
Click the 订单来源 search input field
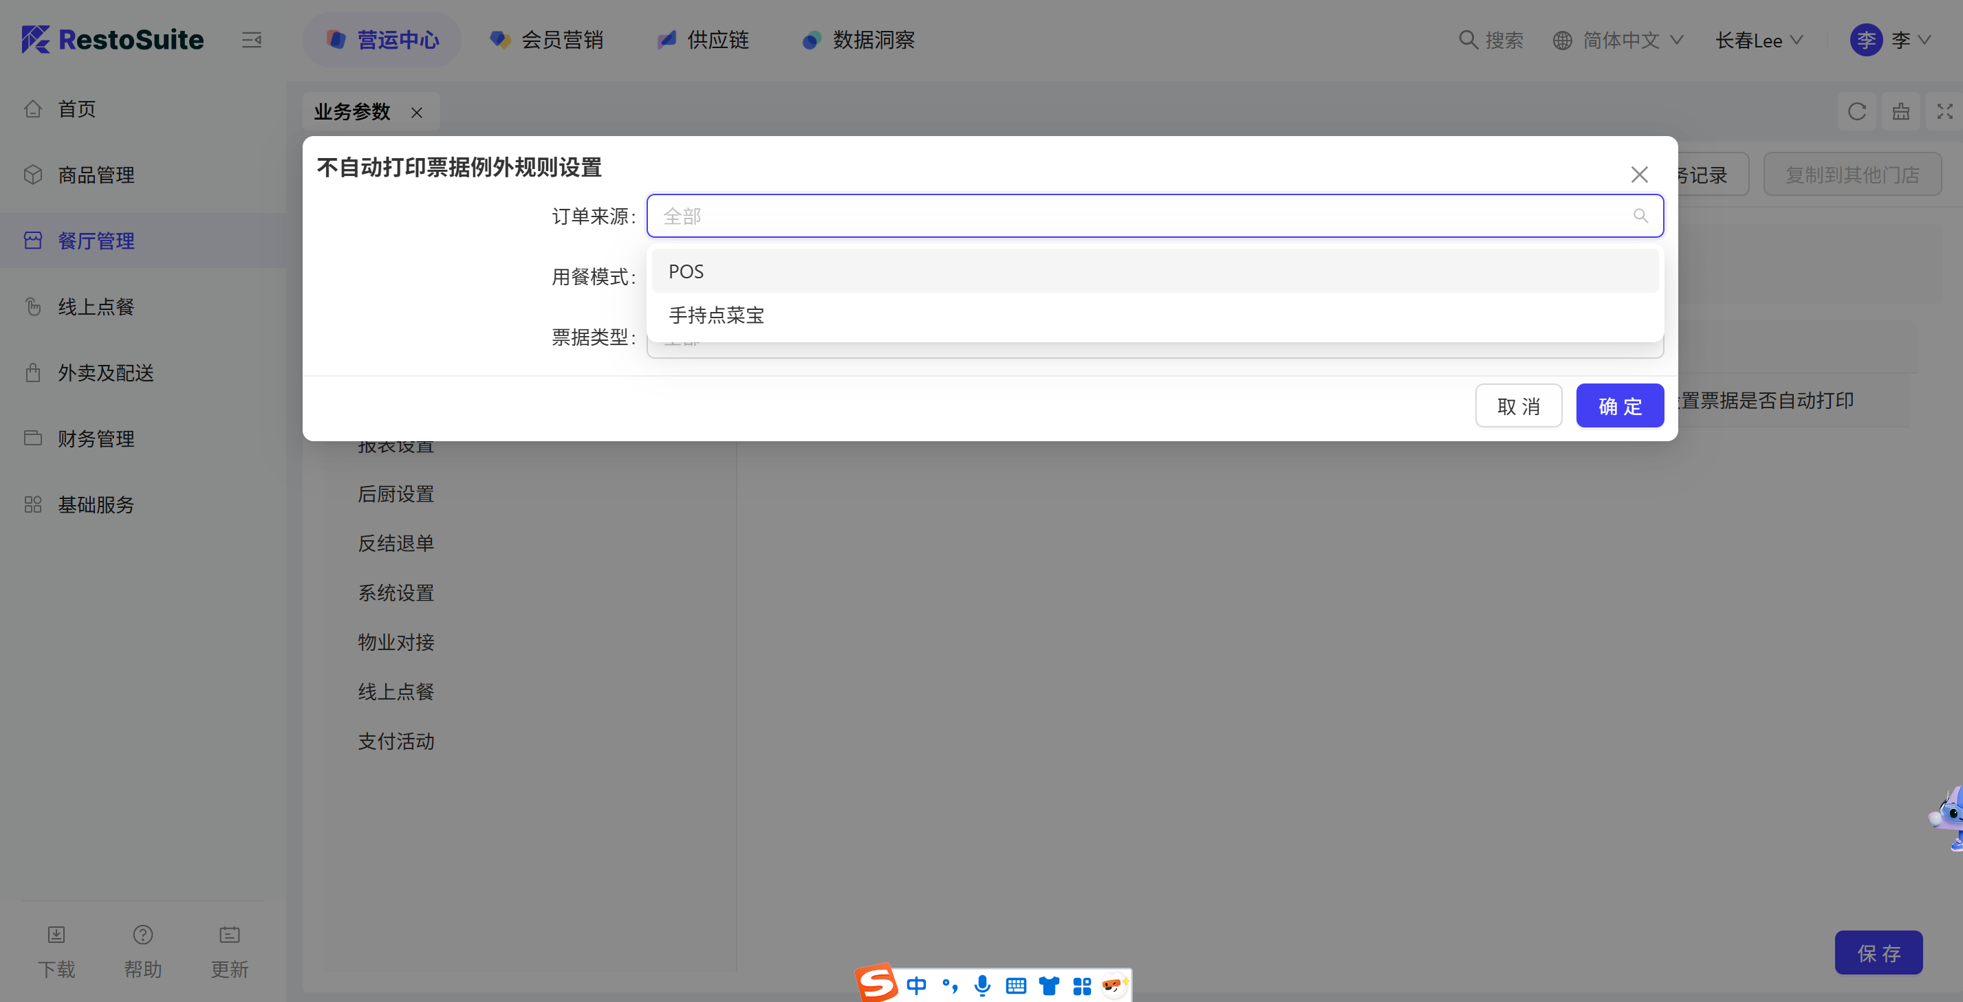pyautogui.click(x=1143, y=216)
